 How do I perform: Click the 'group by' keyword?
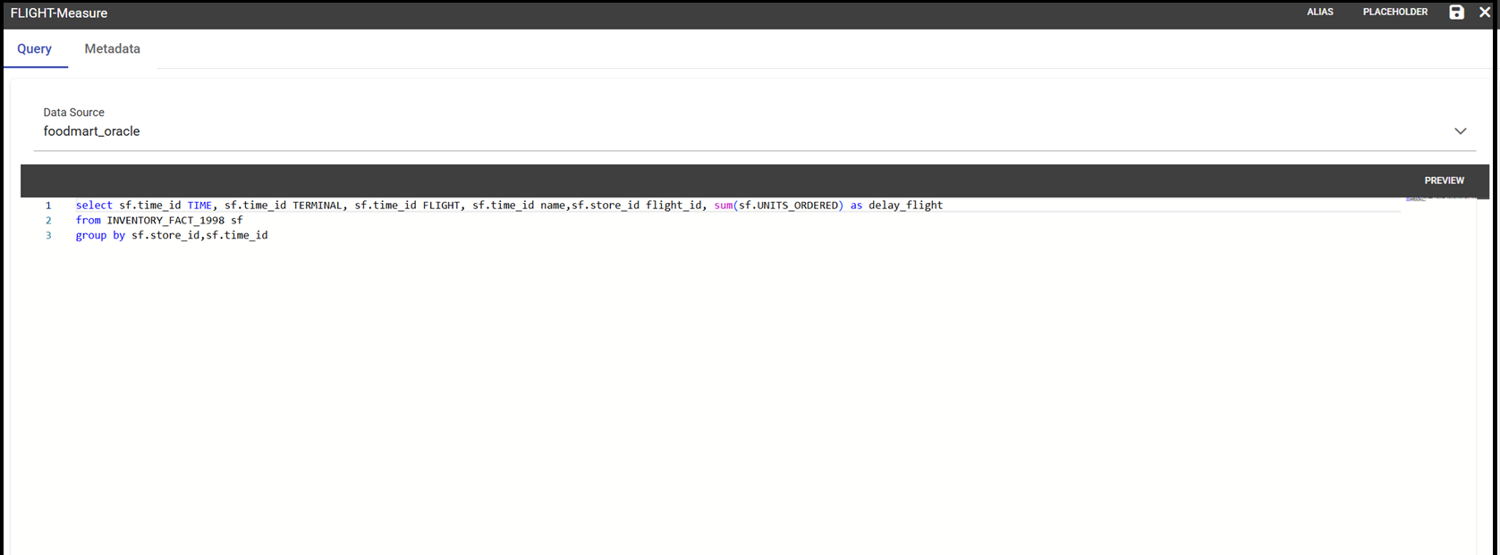100,236
